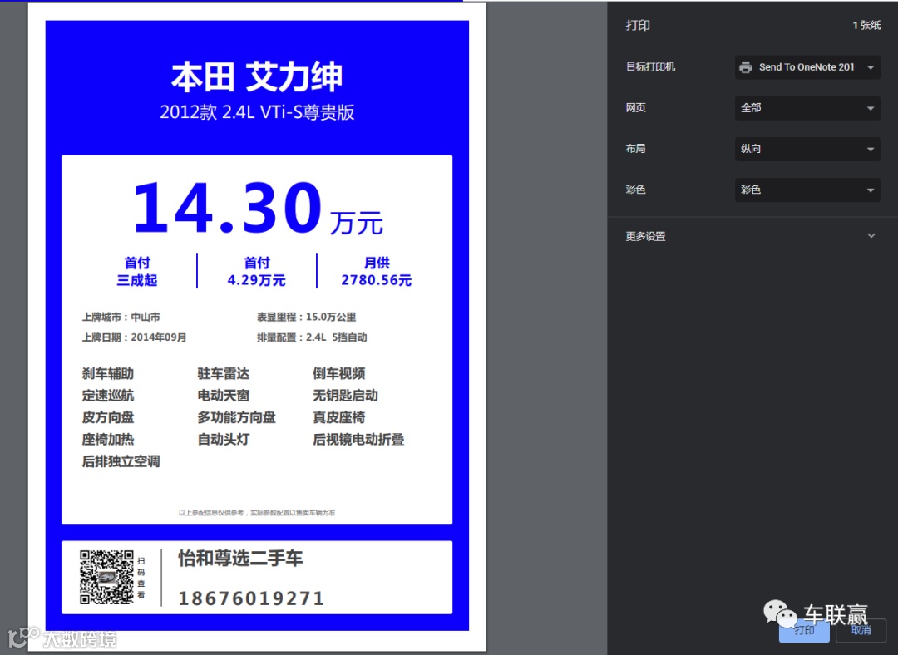Click the printer icon beside Send To OneNote
This screenshot has height=655, width=898.
pos(745,67)
